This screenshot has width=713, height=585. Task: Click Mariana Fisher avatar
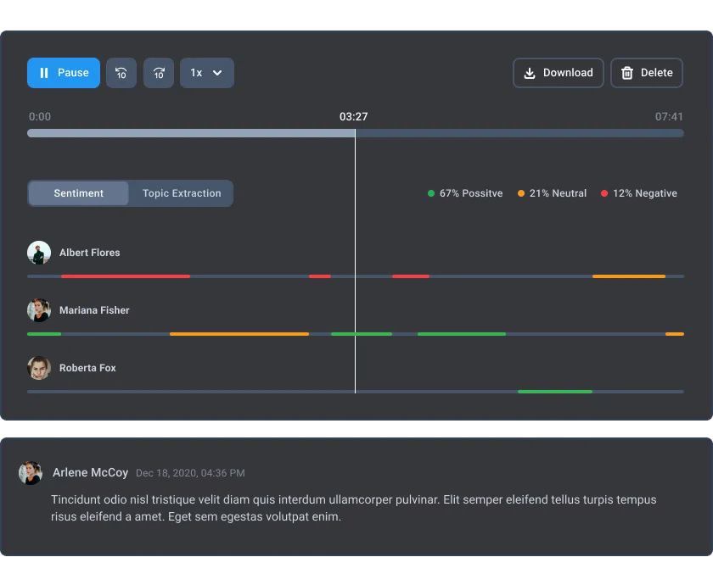[x=39, y=310]
